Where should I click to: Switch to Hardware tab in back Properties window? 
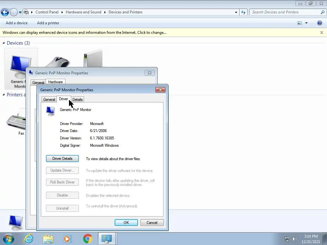[x=56, y=82]
